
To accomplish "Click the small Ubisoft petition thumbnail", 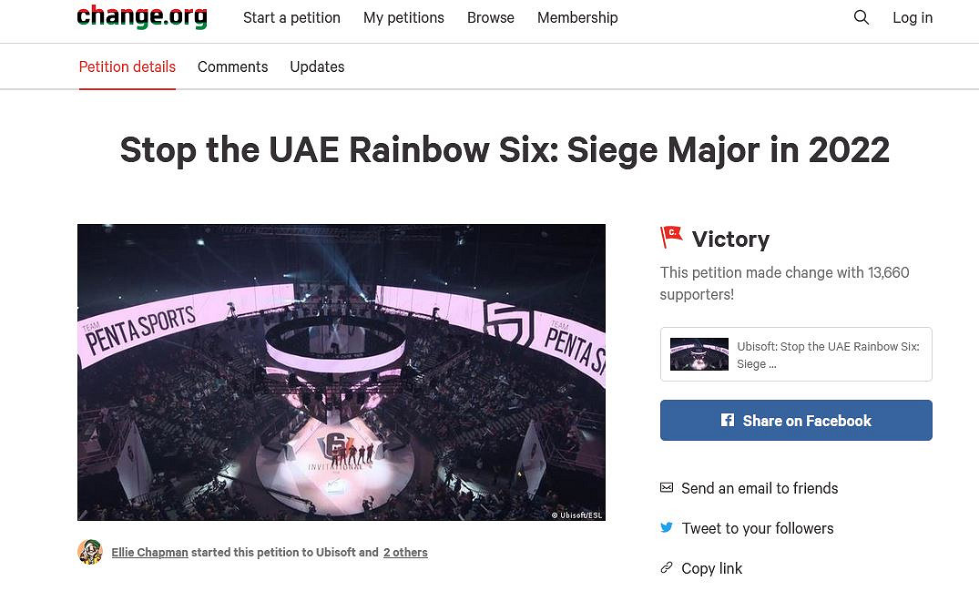I will (x=699, y=354).
